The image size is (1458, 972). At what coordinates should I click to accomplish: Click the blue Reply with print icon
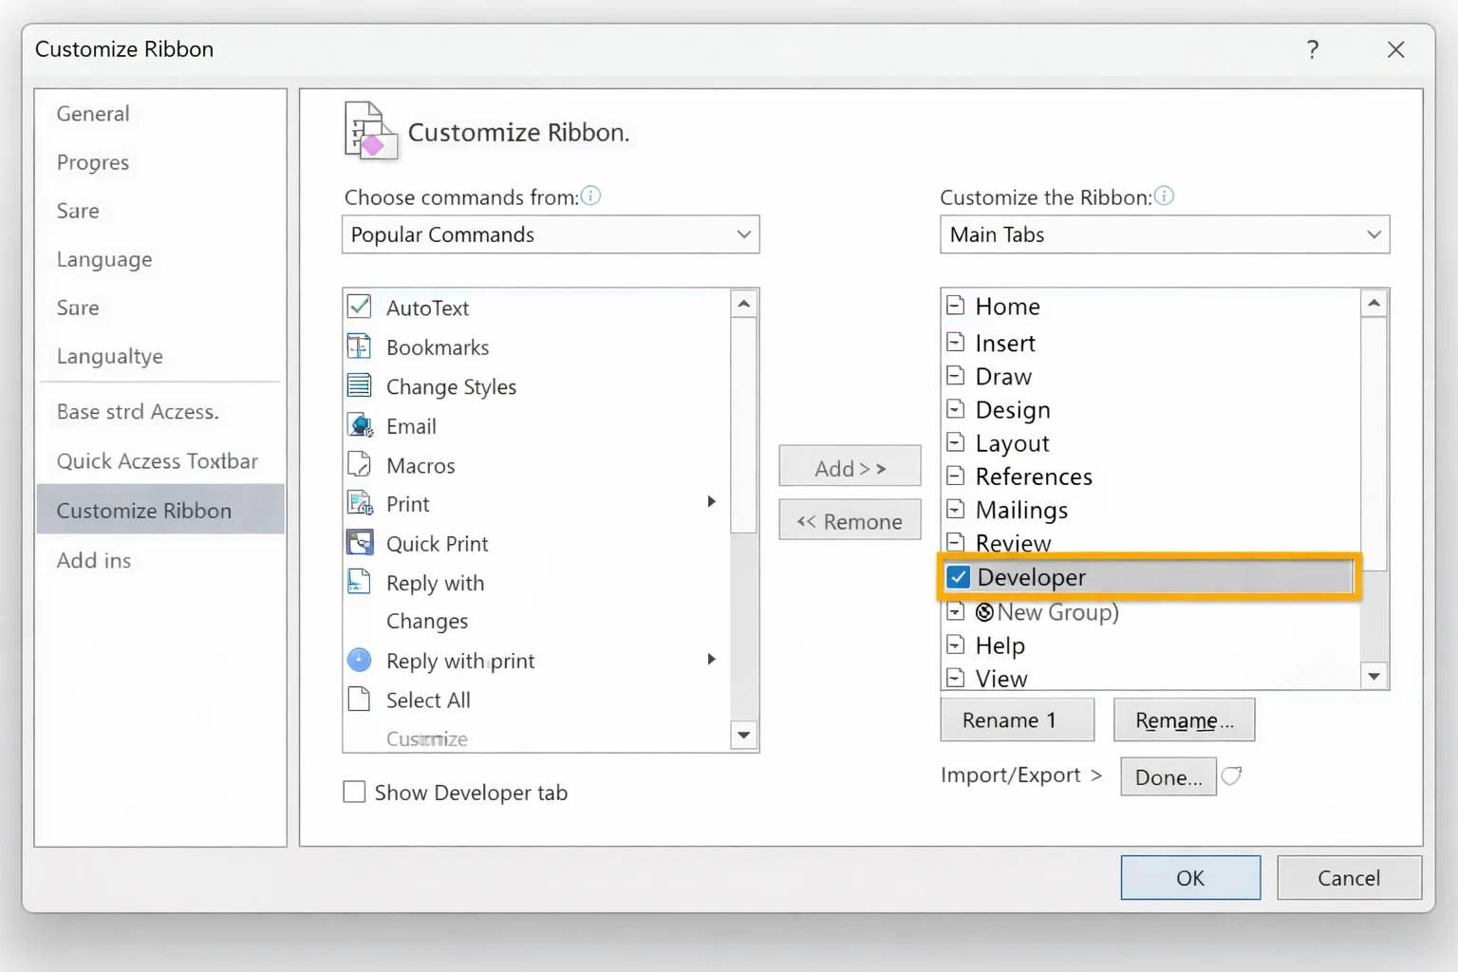coord(360,660)
